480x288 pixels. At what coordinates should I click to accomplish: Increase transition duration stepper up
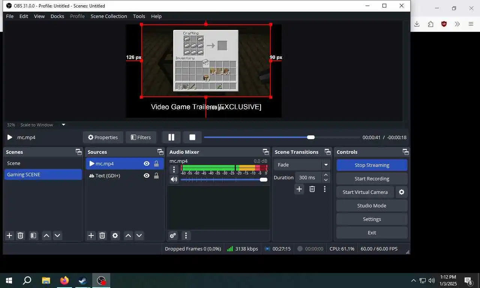pos(326,175)
